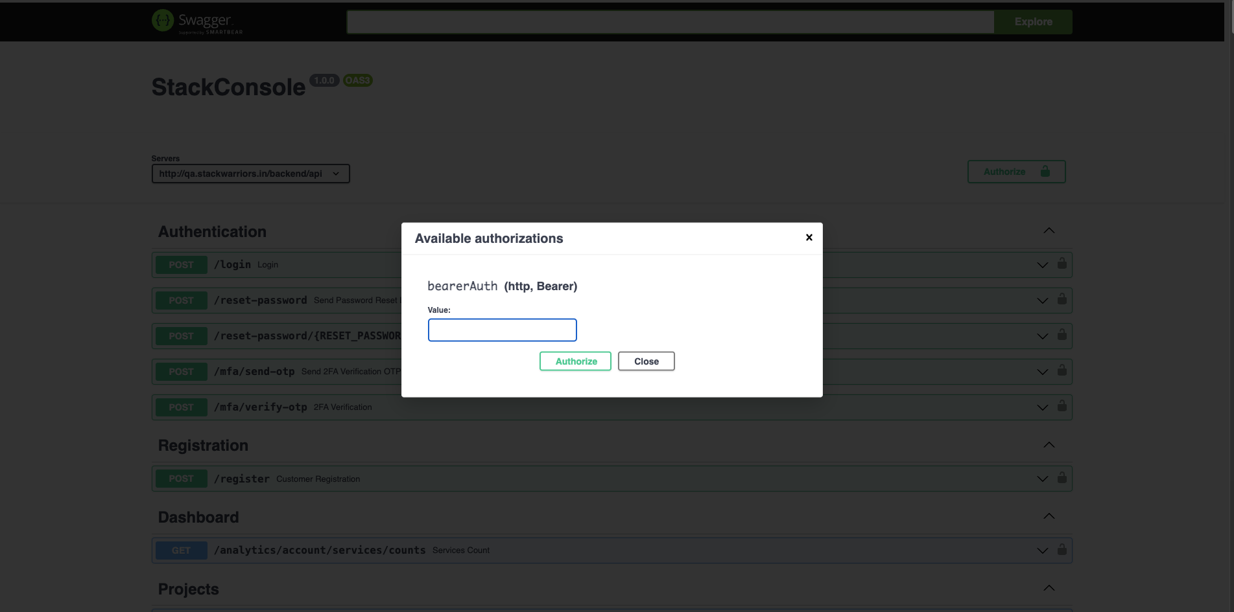Image resolution: width=1234 pixels, height=612 pixels.
Task: Click the Swagger logo
Action: pyautogui.click(x=197, y=22)
